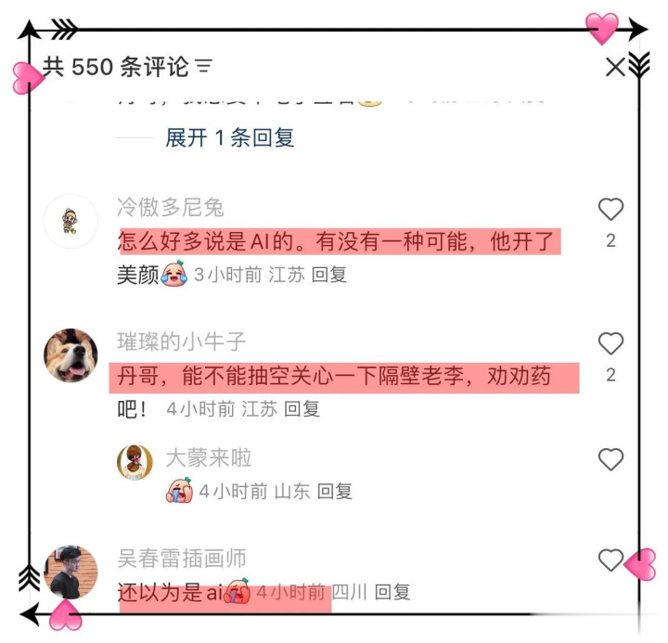Tap heart icon on 璀璨的小牛子's comment

click(610, 343)
